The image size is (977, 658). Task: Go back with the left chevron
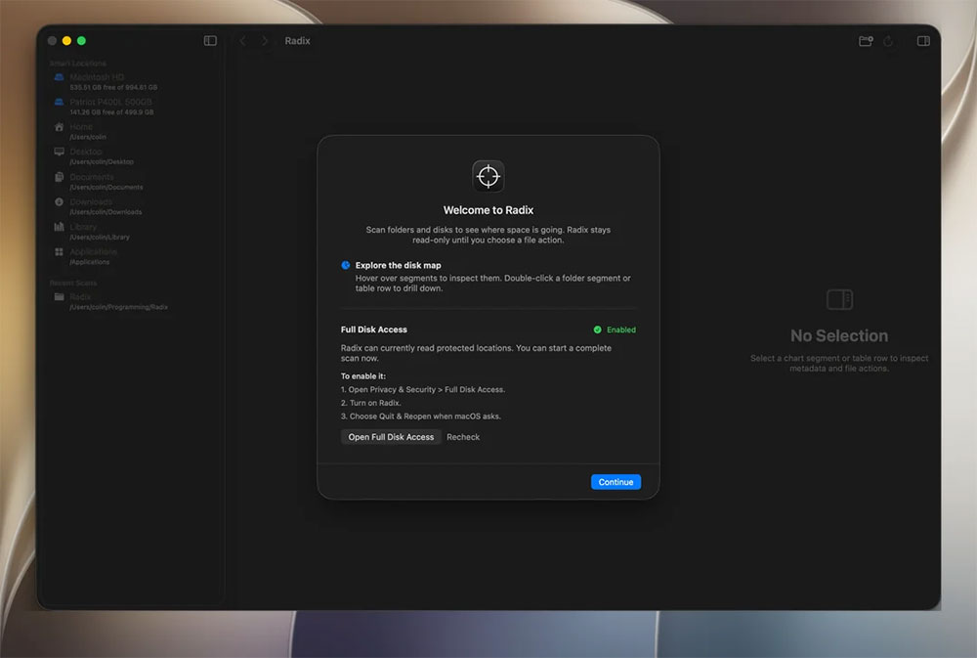pos(242,40)
